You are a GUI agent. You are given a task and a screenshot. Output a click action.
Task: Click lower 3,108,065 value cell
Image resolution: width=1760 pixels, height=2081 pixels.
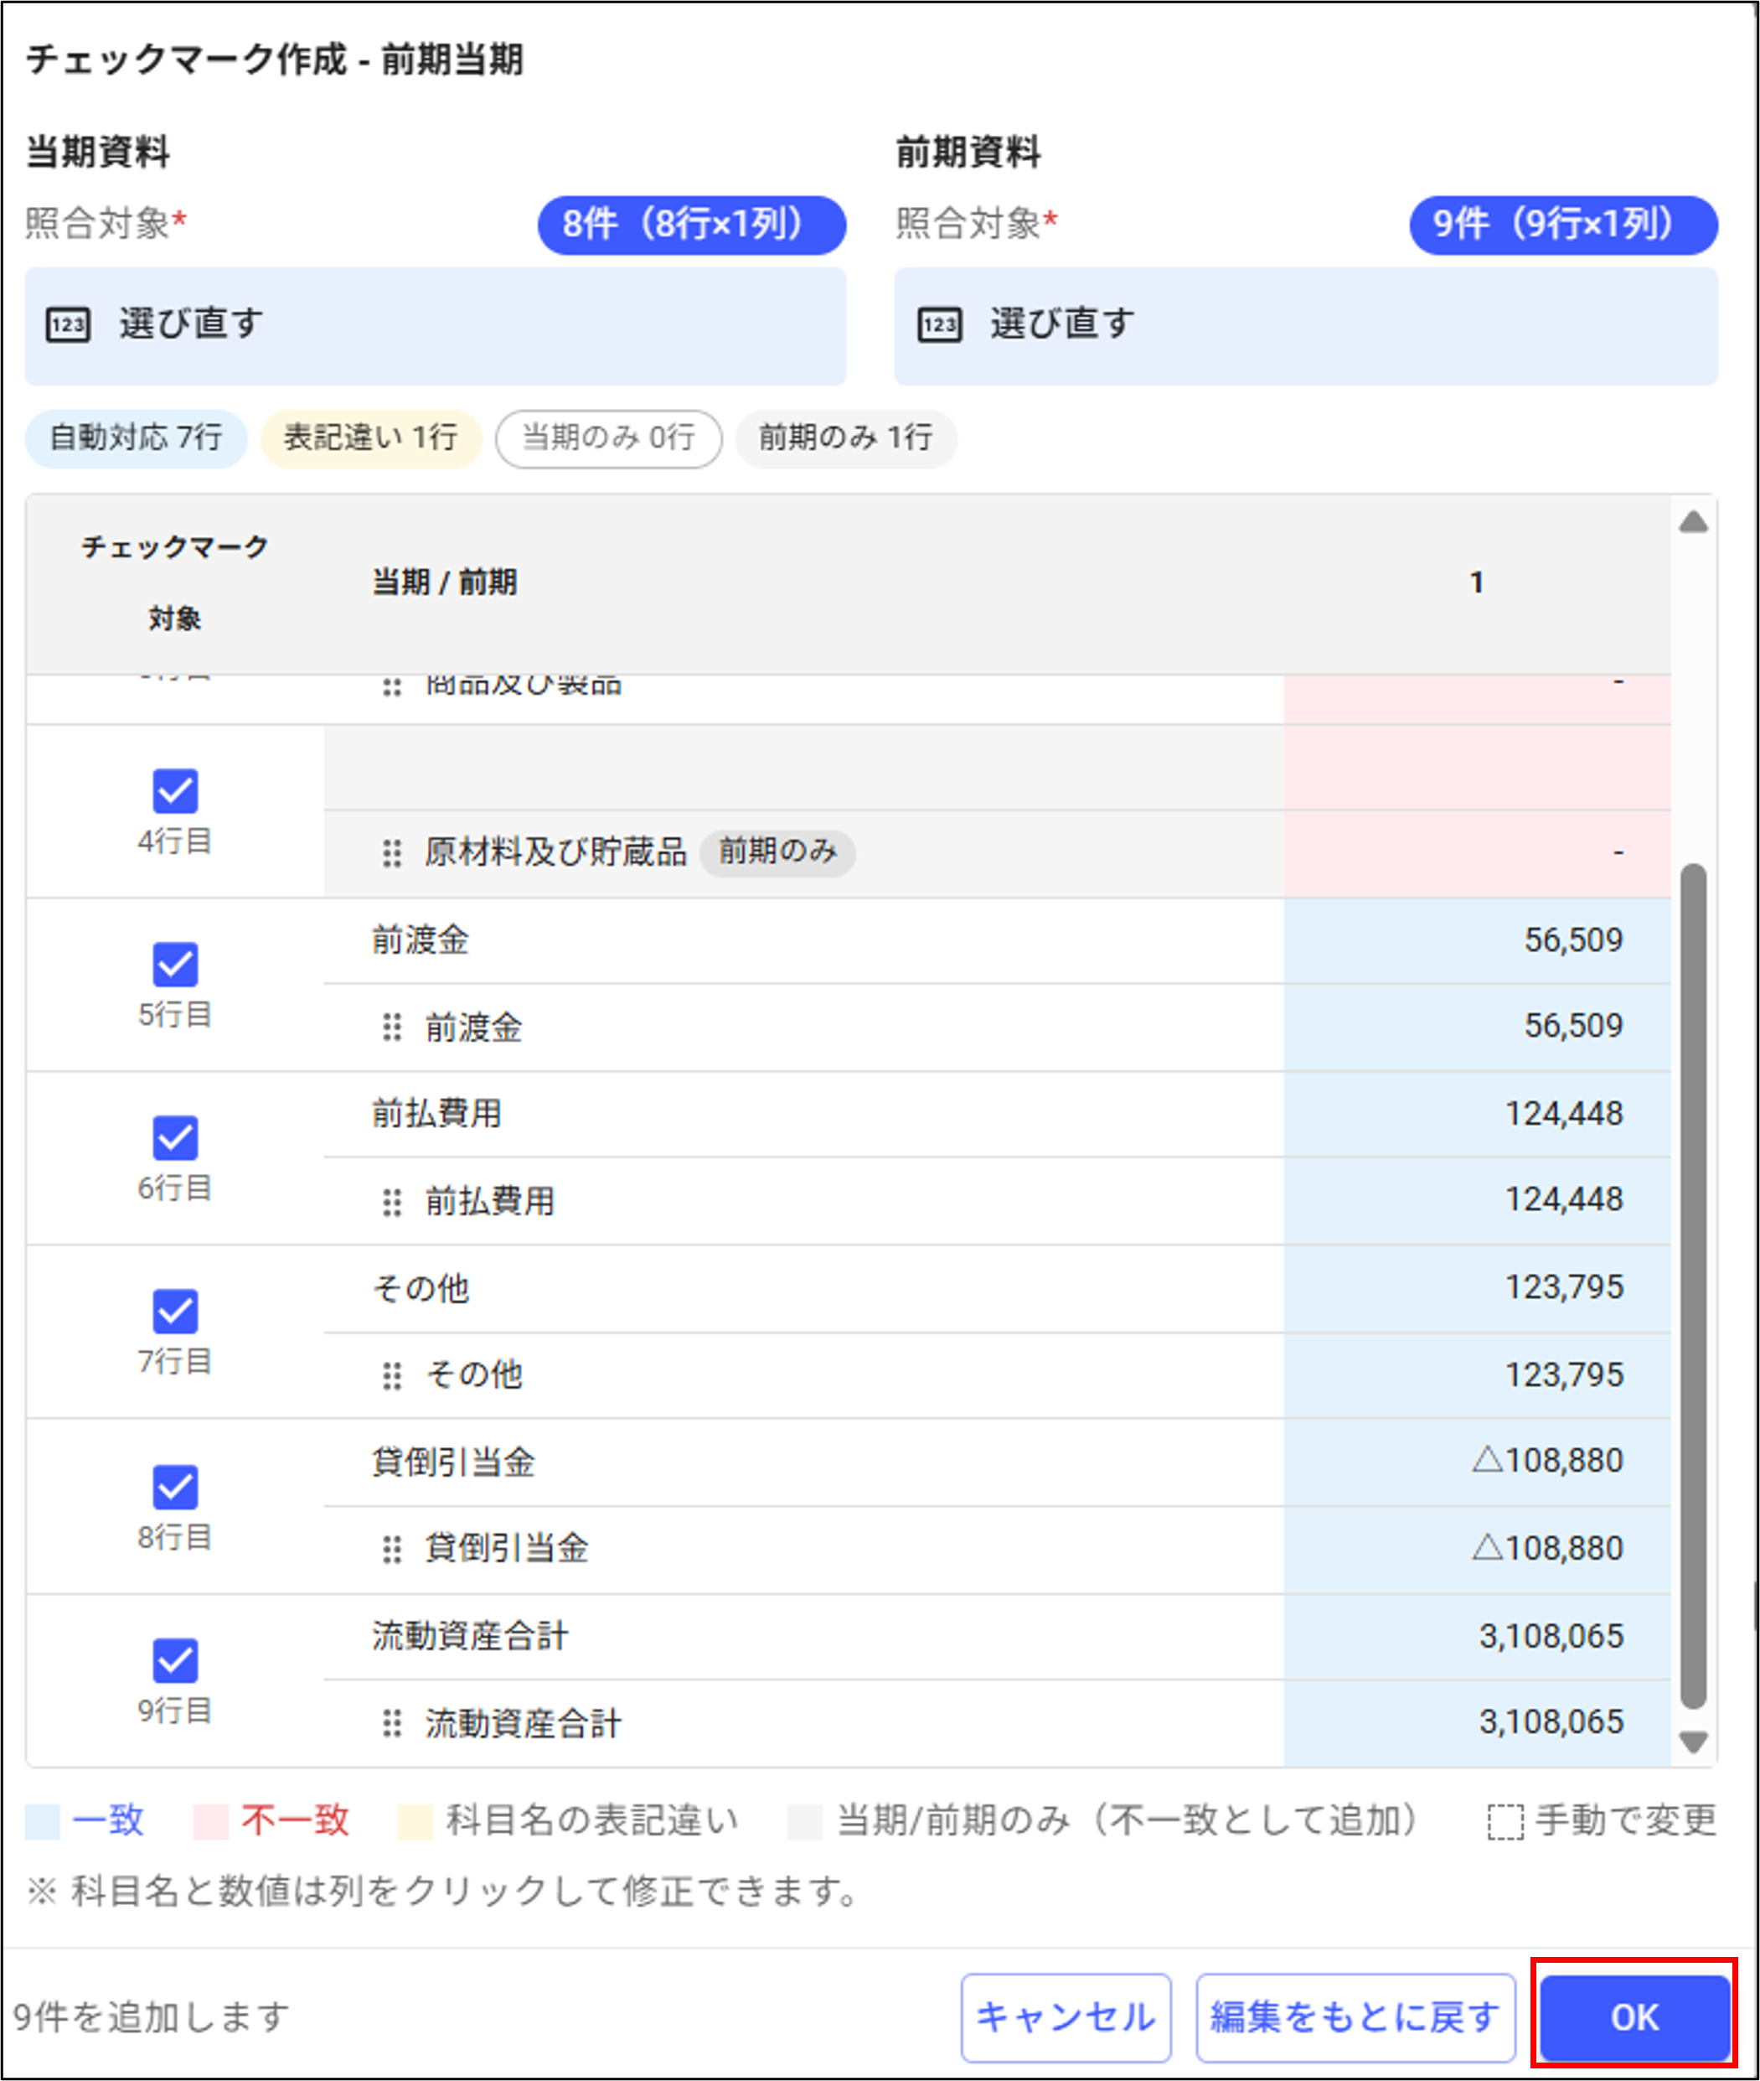(x=1477, y=1722)
